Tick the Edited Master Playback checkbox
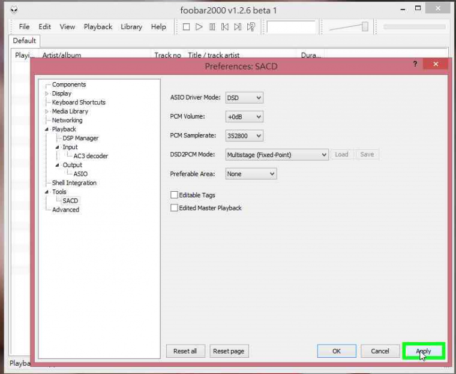456x374 pixels. tap(175, 208)
